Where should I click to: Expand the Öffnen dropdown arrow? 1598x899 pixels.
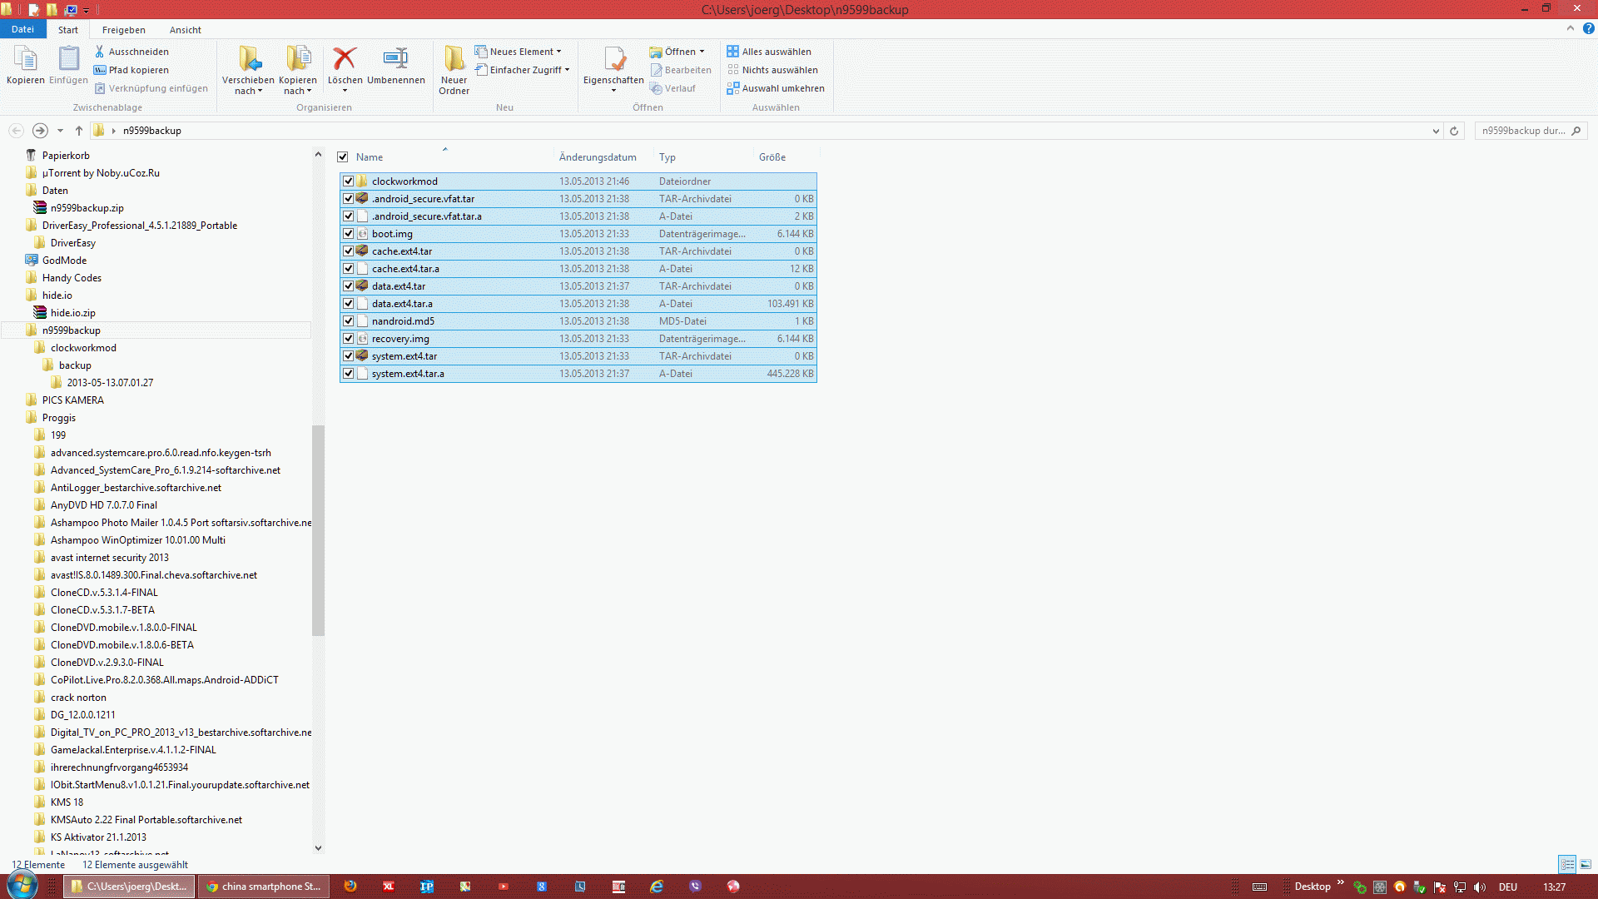tap(702, 52)
